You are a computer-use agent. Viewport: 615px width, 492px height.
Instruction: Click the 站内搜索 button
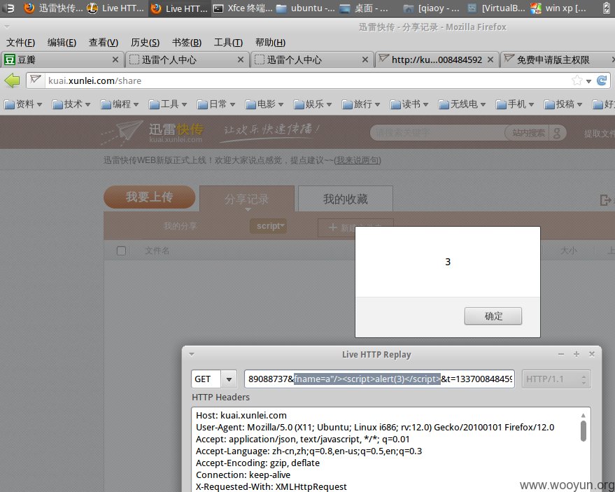click(x=528, y=133)
